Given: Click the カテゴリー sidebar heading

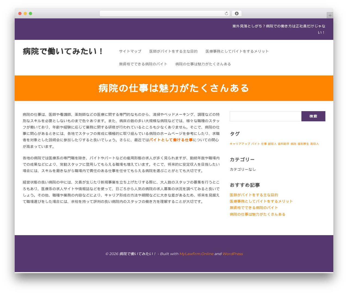Looking at the screenshot, I should pyautogui.click(x=242, y=159).
